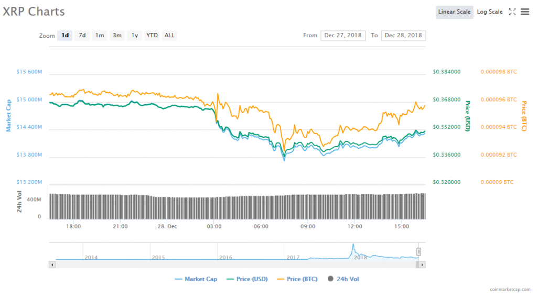Viewport: 537px width, 298px height.
Task: Grab the navigator range handle
Action: pos(418,252)
